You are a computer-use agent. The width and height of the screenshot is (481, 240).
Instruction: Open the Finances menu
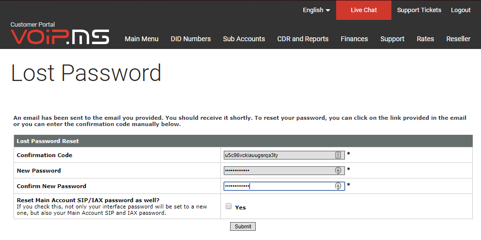pyautogui.click(x=354, y=39)
